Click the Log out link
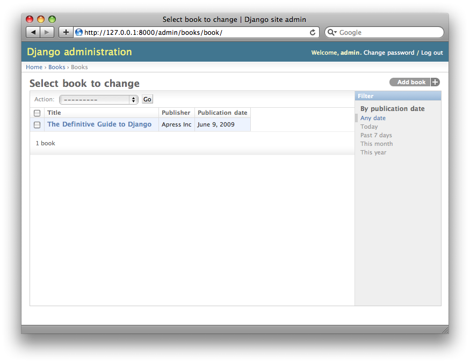Viewport: 470px width, 363px height. 432,53
